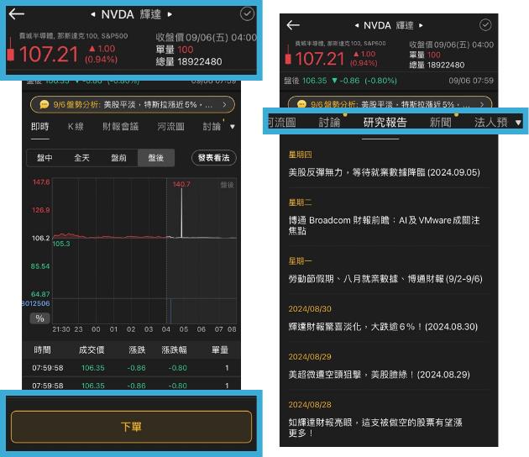Select the 全天 session option

click(81, 158)
